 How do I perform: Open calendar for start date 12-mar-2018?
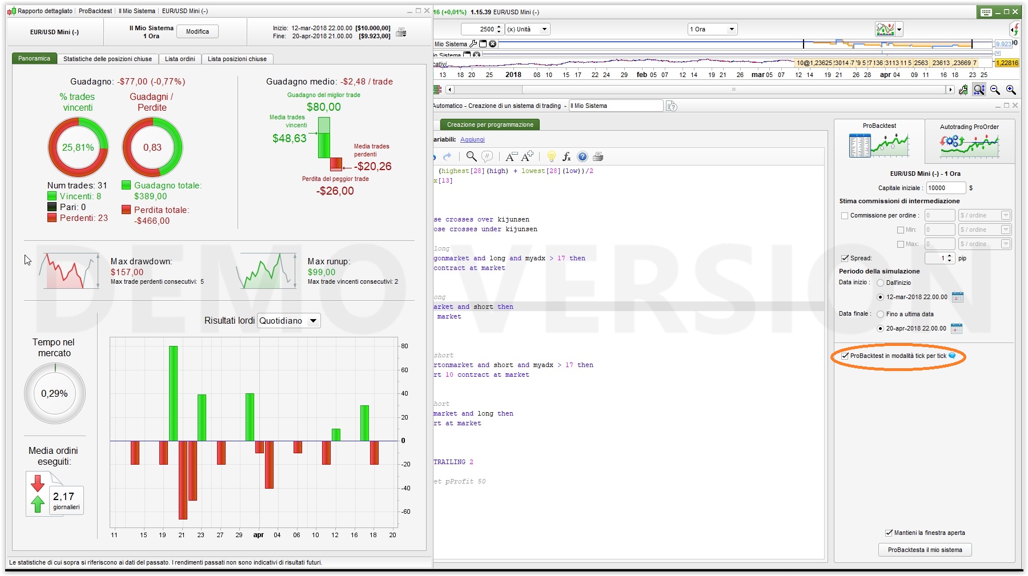(x=958, y=297)
